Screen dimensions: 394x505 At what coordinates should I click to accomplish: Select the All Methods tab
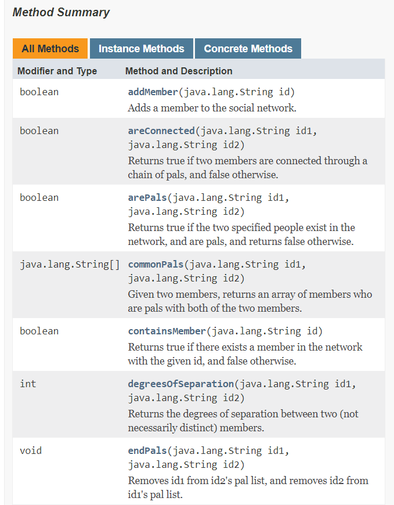50,48
